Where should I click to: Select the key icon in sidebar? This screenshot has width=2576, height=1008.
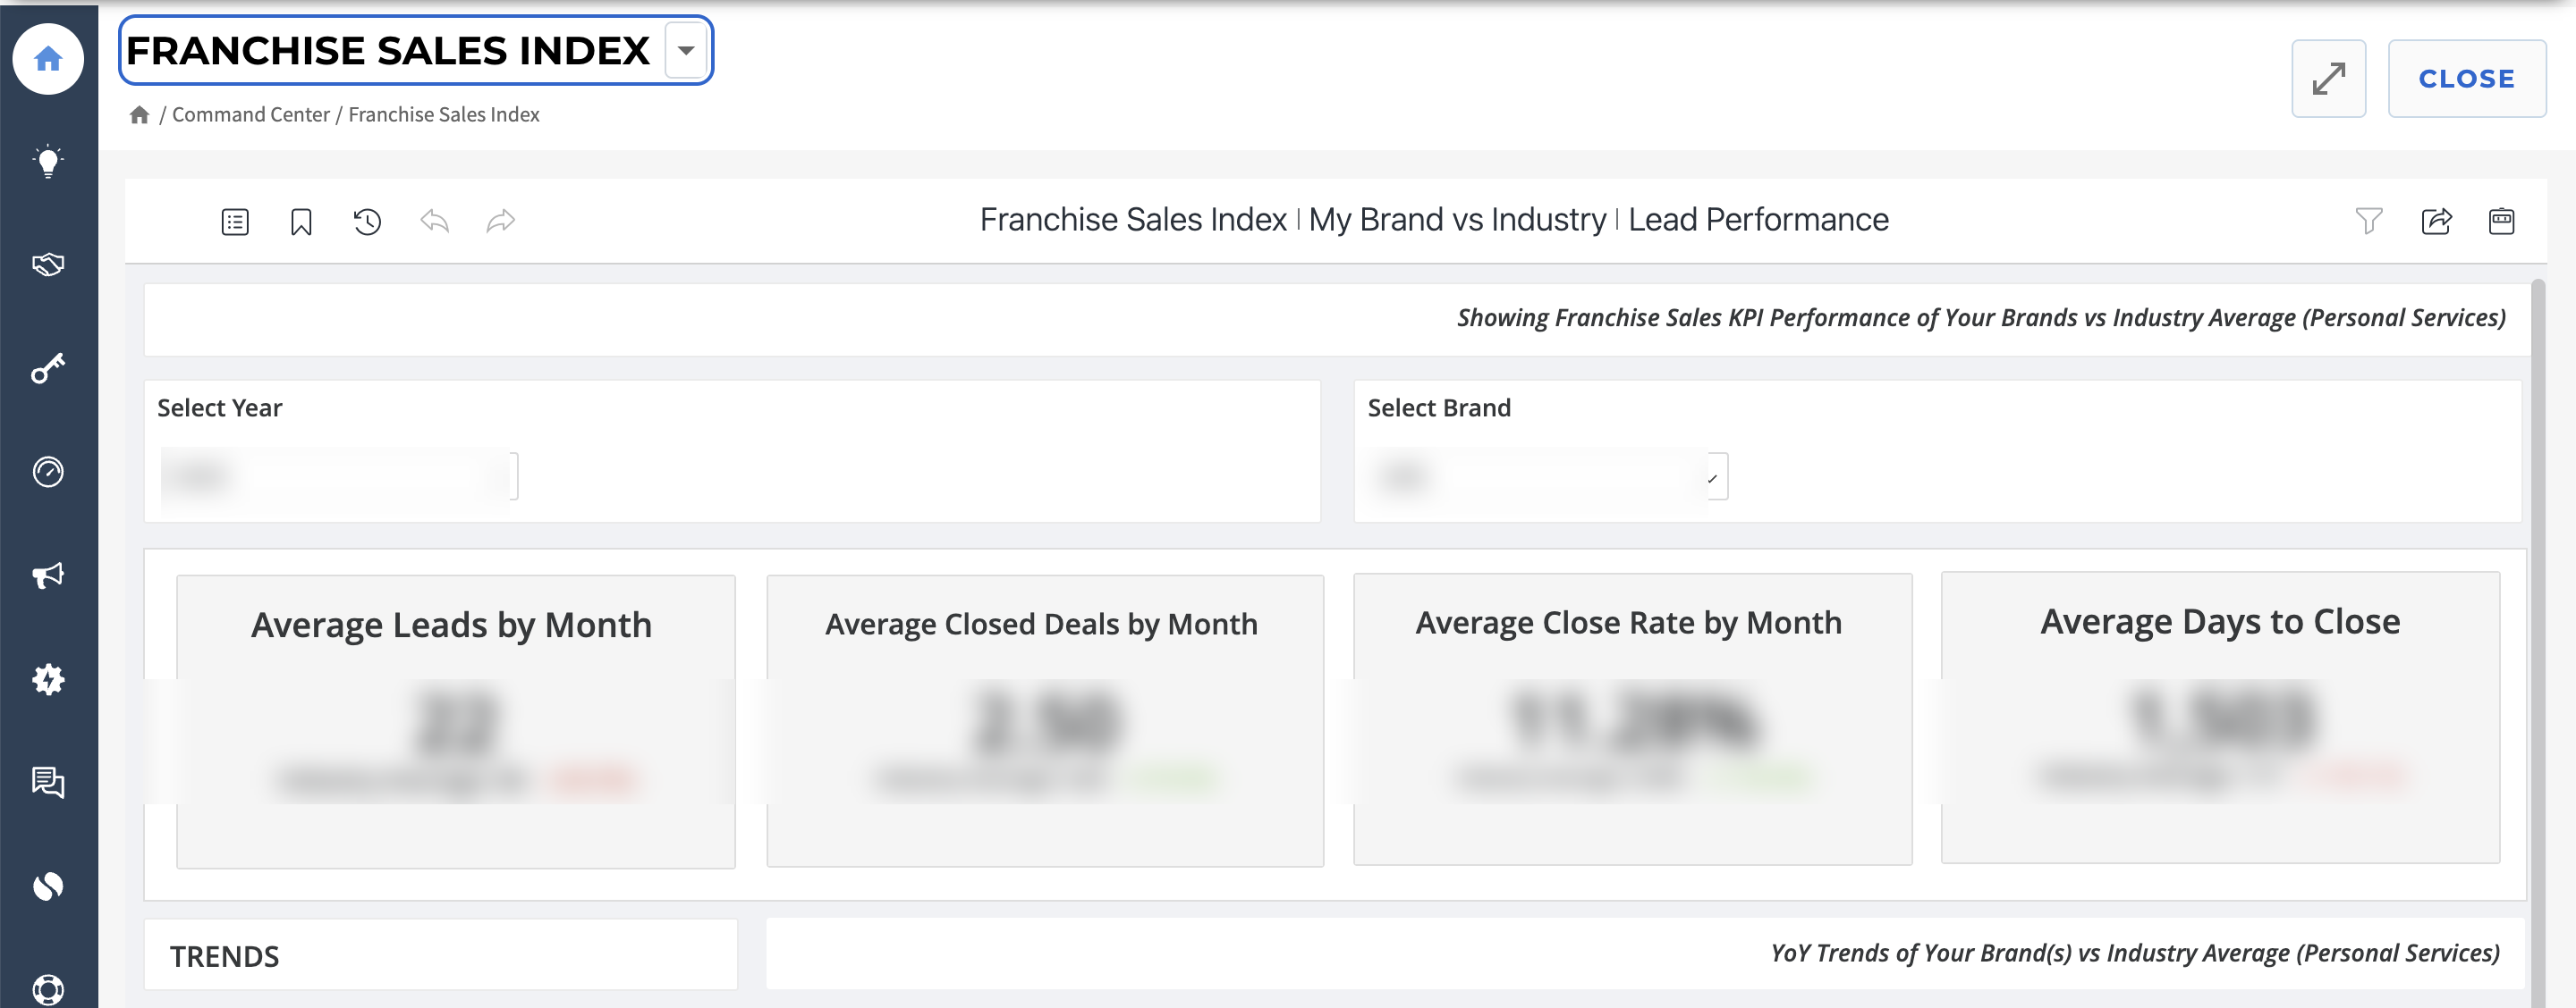click(x=48, y=369)
